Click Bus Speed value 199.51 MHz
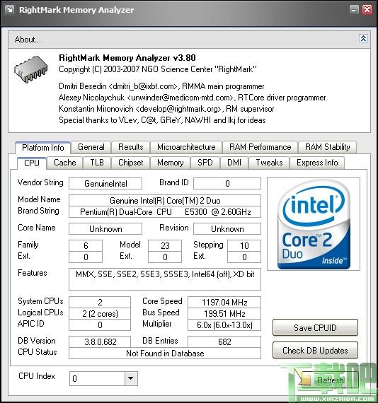The width and height of the screenshot is (378, 403). pyautogui.click(x=224, y=313)
